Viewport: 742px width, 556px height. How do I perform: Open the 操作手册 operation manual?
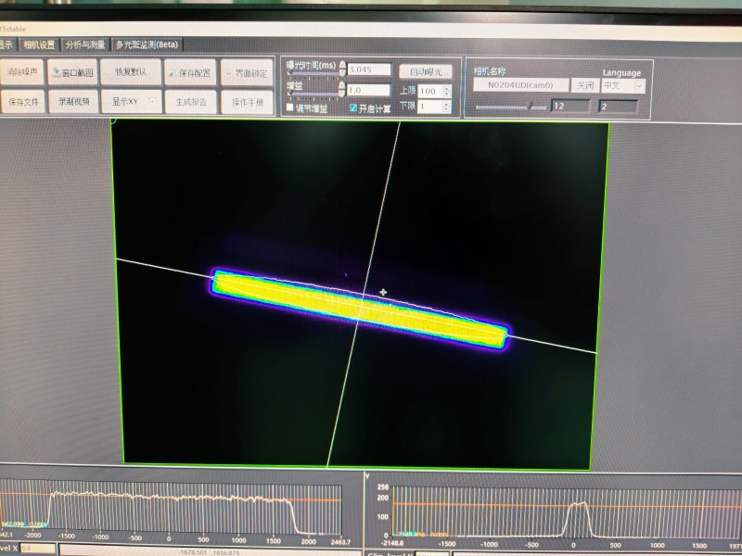click(248, 102)
